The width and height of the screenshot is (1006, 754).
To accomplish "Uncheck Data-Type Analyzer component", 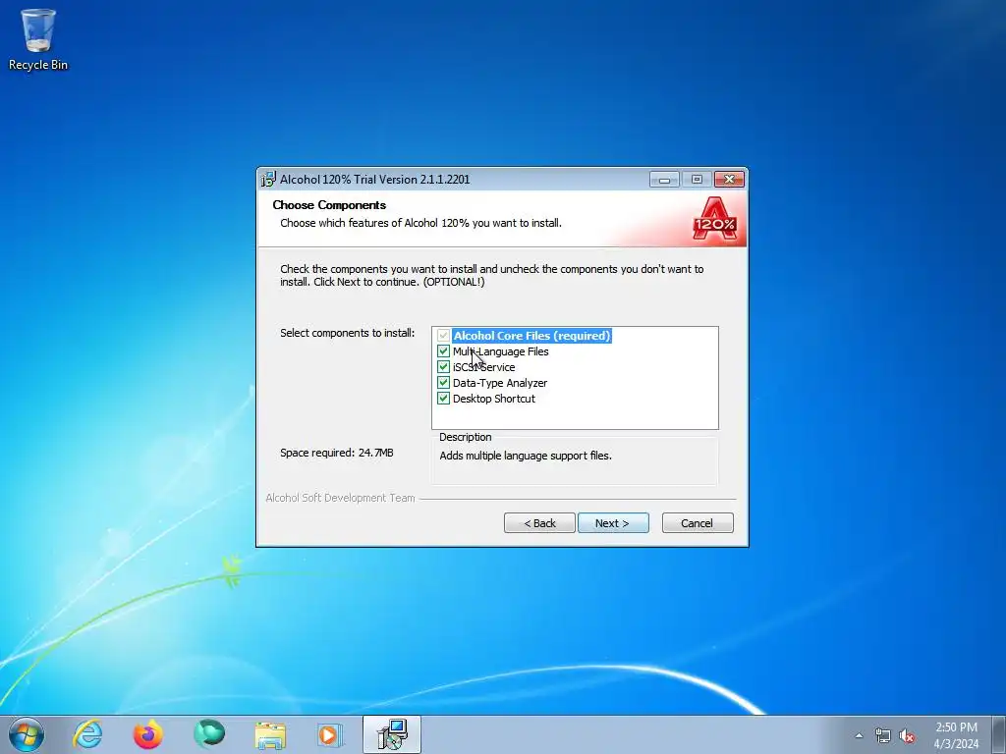I will tap(443, 383).
